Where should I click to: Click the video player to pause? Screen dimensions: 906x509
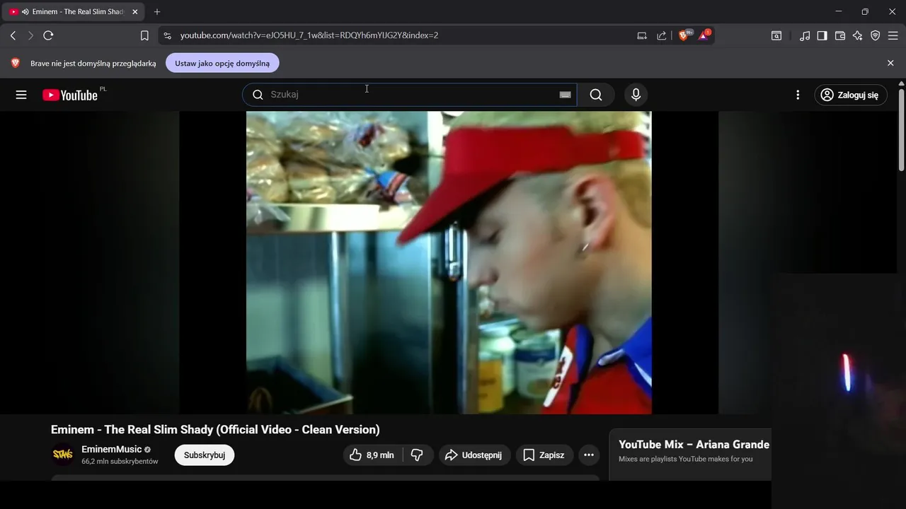tap(449, 262)
